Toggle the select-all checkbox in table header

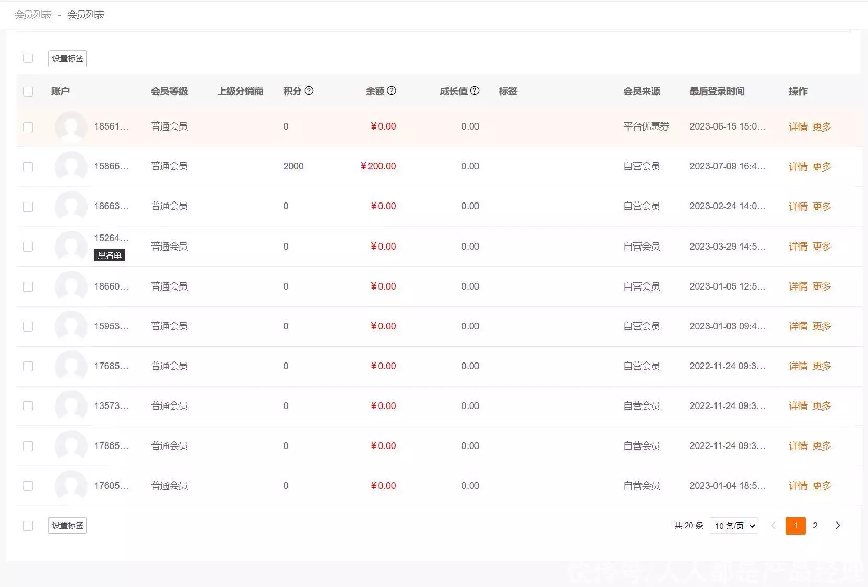pos(28,92)
